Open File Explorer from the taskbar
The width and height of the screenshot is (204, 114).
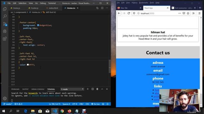(33, 111)
